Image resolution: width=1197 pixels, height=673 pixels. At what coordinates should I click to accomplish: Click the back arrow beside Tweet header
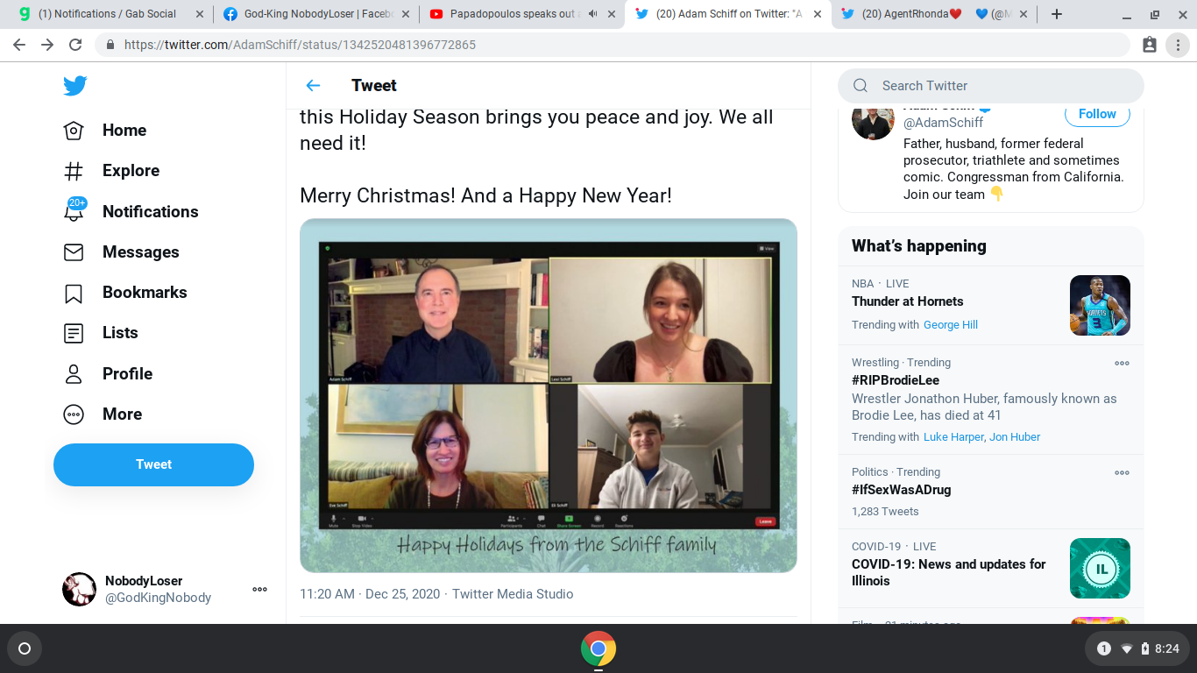click(x=313, y=85)
